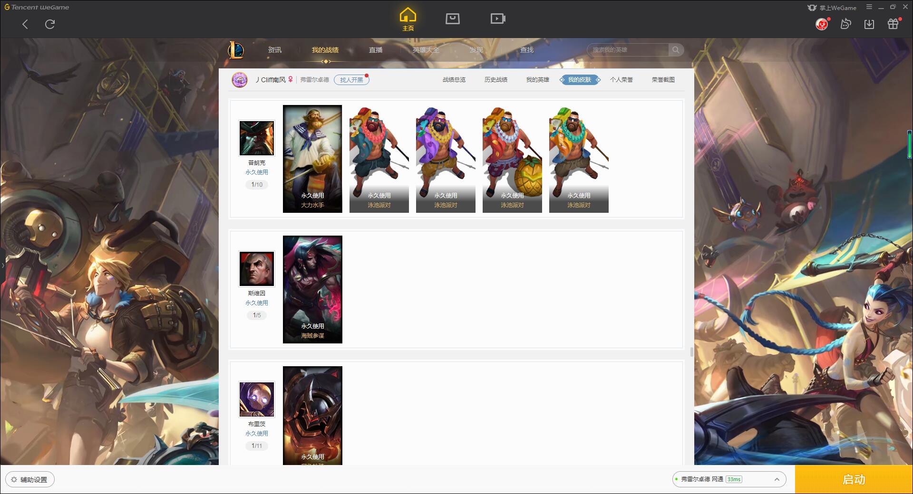Select the 我的皮肤 sub-tab

click(x=580, y=80)
